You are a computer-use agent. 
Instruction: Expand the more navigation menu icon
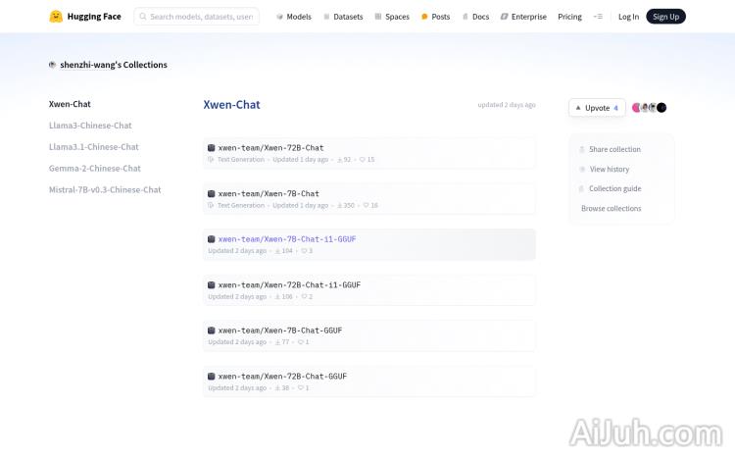click(598, 17)
